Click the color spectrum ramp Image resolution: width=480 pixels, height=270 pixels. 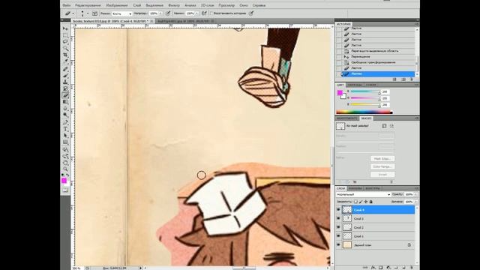pos(364,112)
